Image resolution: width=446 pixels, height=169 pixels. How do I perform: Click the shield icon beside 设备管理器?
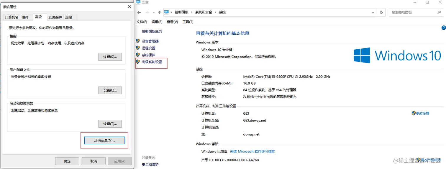tap(137, 41)
